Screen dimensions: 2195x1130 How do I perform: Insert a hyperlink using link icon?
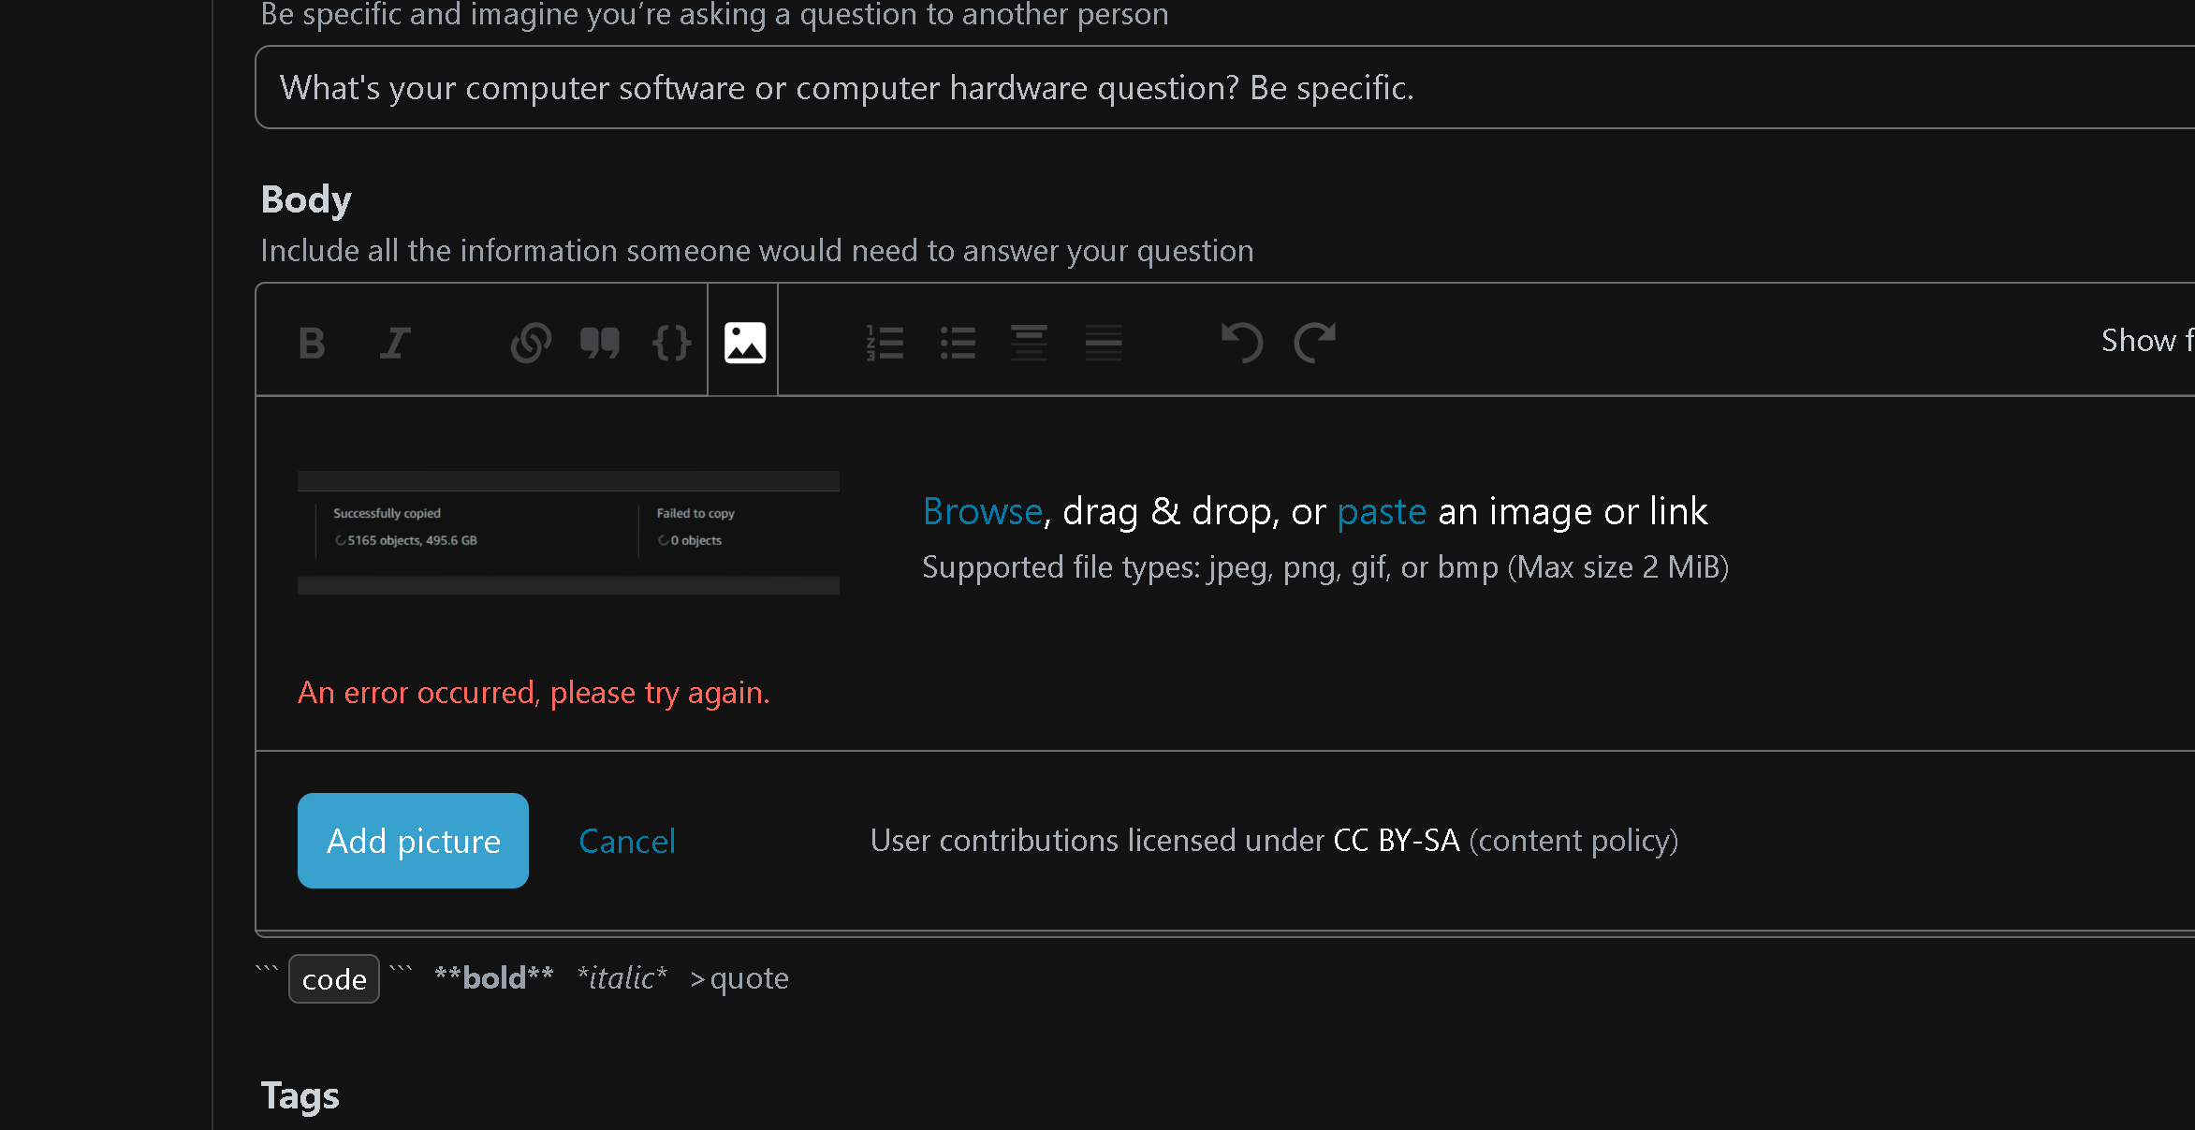[x=531, y=343]
